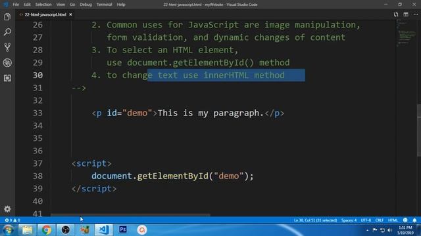Click the vertical editor scrollbar thumb
The height and width of the screenshot is (236, 421).
pos(419,130)
